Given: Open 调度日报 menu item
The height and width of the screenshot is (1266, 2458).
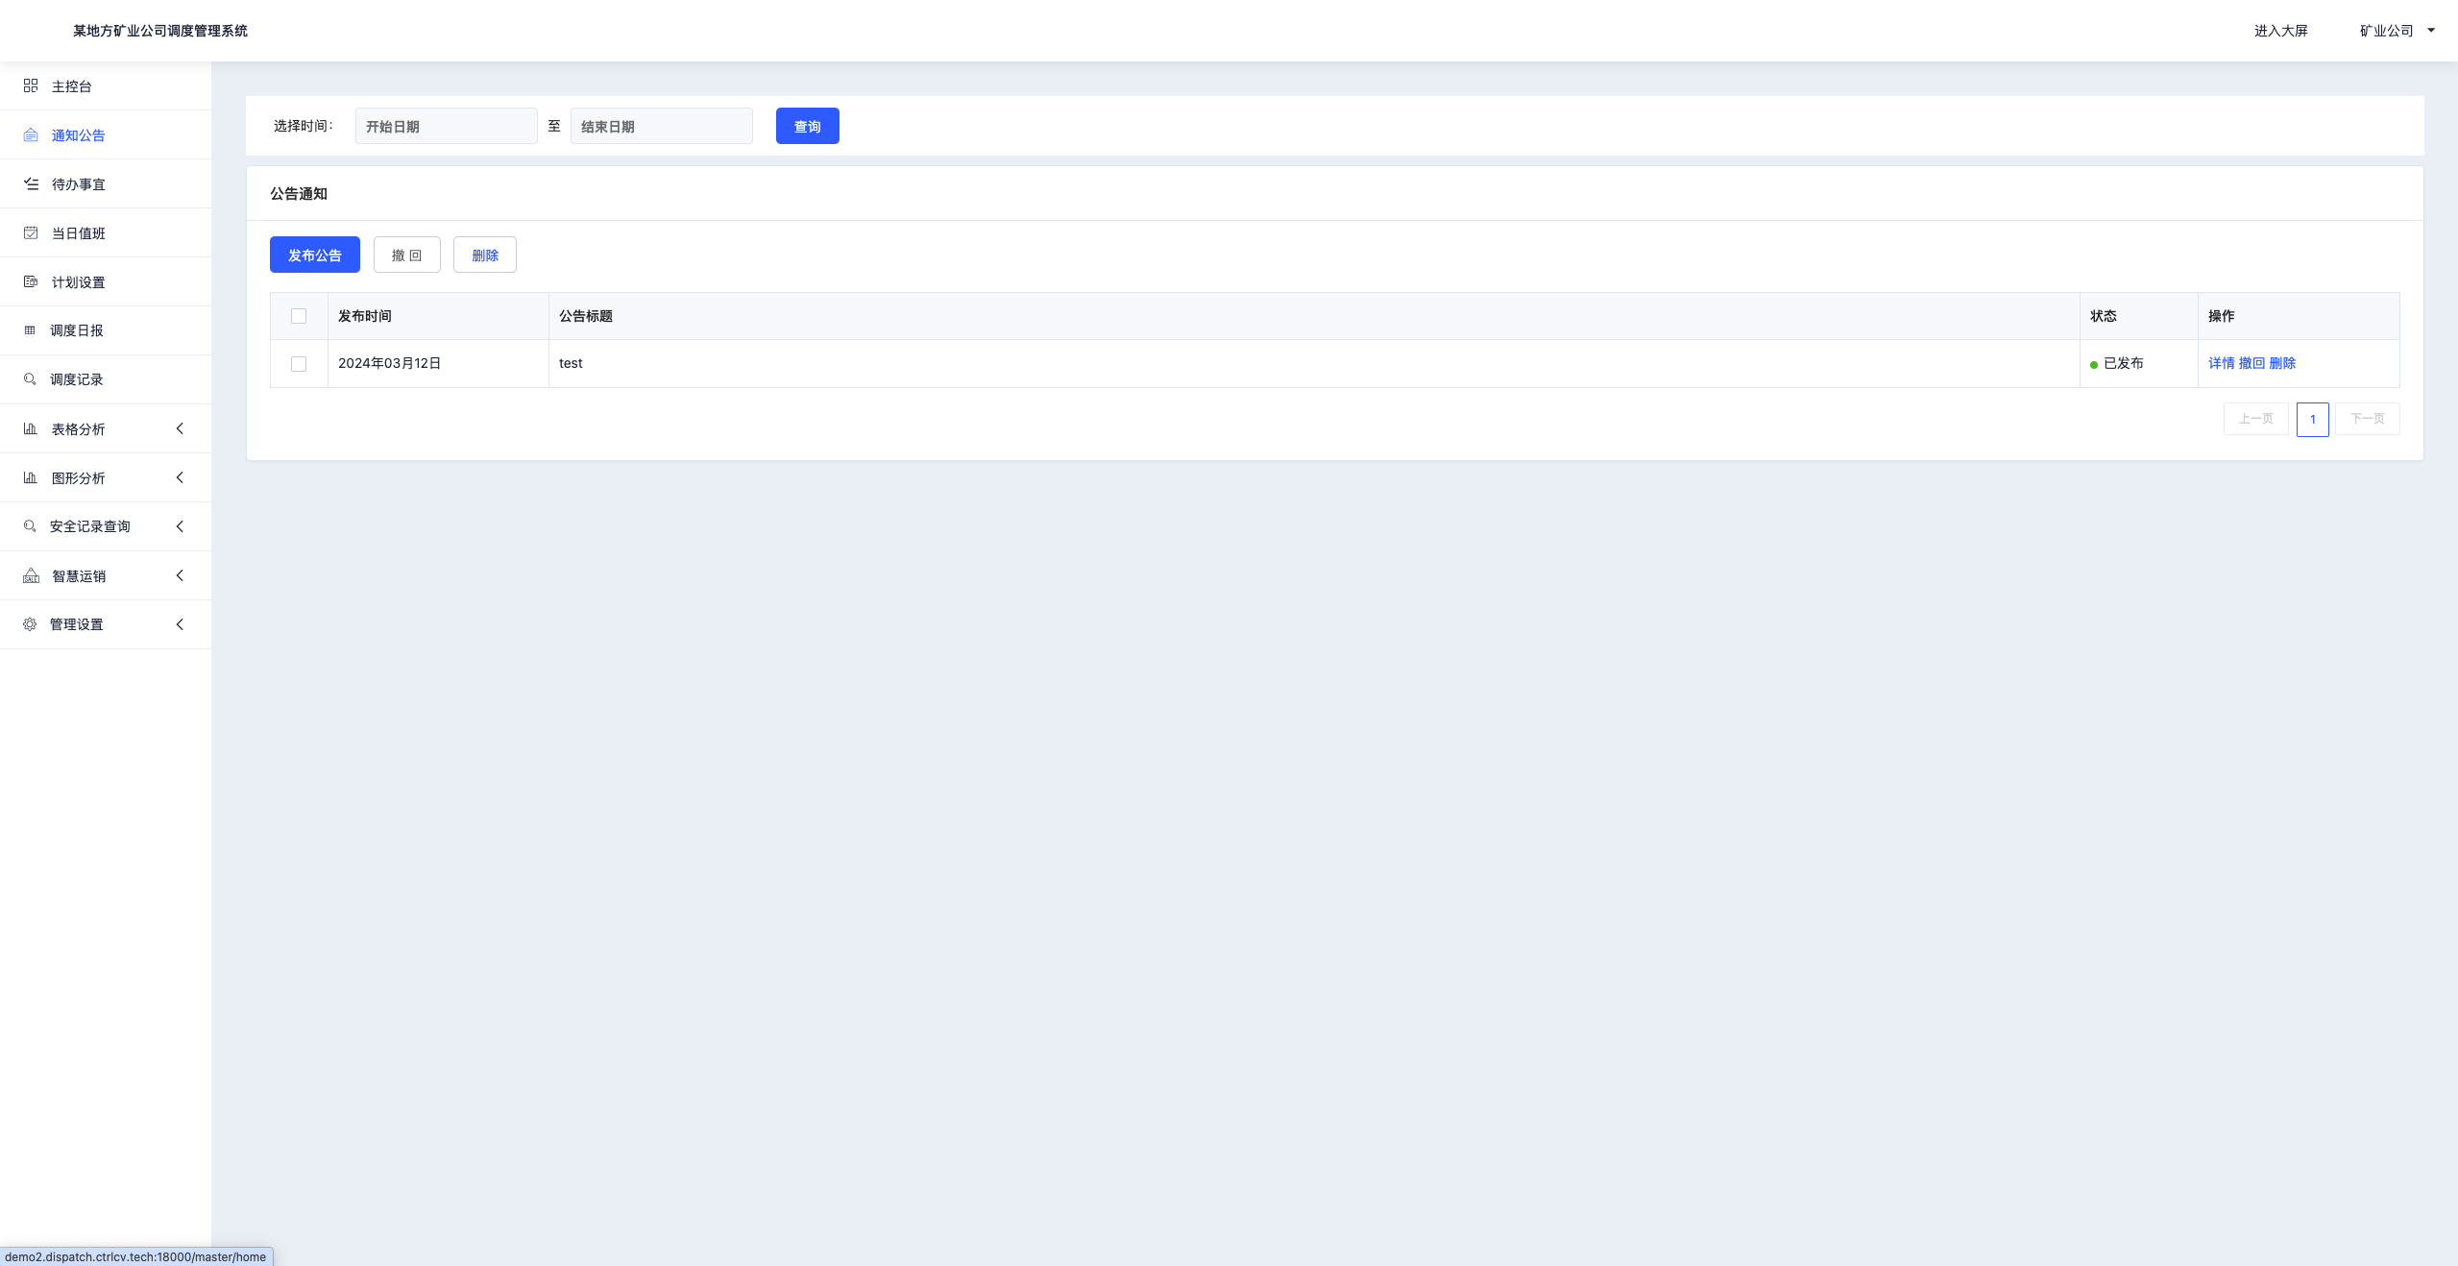Looking at the screenshot, I should [x=106, y=330].
